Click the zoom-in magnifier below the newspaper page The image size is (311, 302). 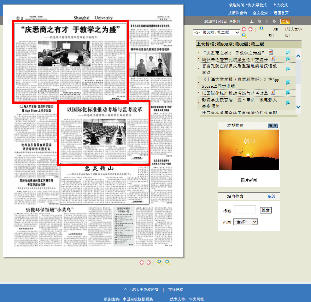pyautogui.click(x=159, y=262)
